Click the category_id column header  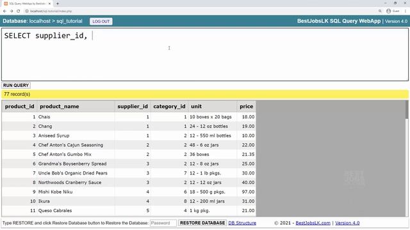click(169, 107)
